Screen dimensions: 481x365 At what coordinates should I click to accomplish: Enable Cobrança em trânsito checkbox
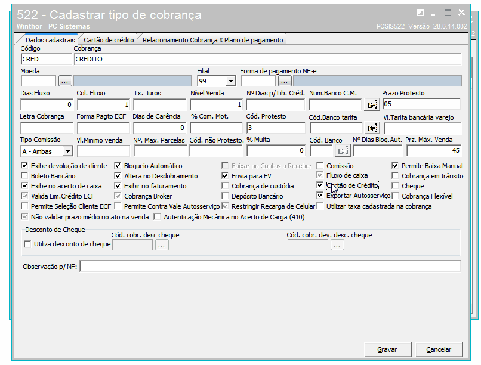click(x=396, y=176)
